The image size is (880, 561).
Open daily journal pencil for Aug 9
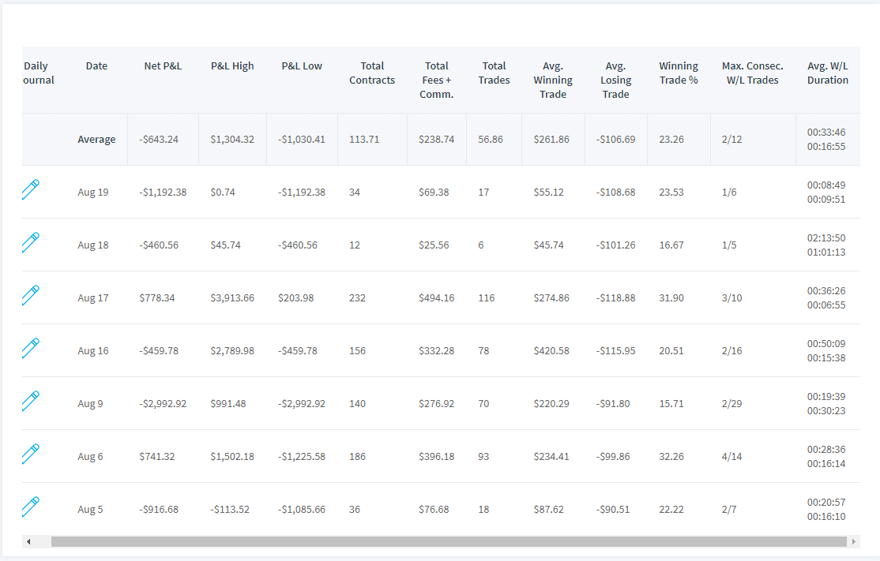pyautogui.click(x=31, y=401)
